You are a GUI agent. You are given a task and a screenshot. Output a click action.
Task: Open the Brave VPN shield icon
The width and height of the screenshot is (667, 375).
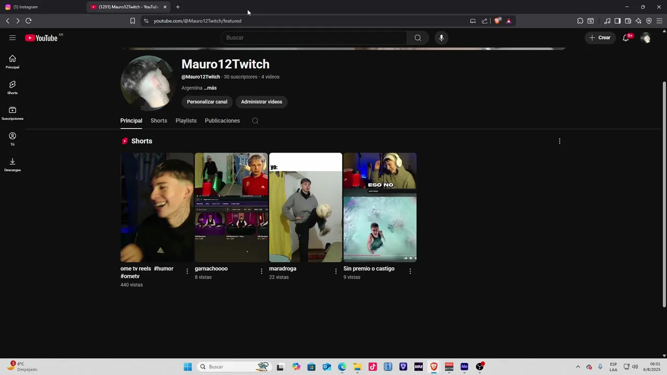[649, 21]
